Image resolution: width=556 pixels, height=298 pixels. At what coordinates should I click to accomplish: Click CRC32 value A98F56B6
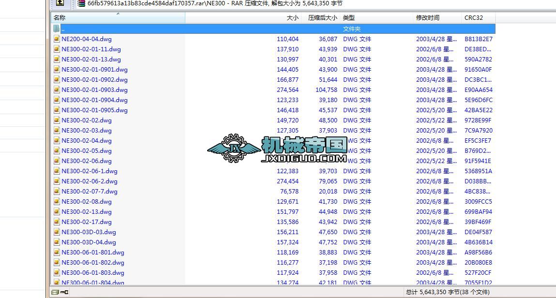coord(479,253)
